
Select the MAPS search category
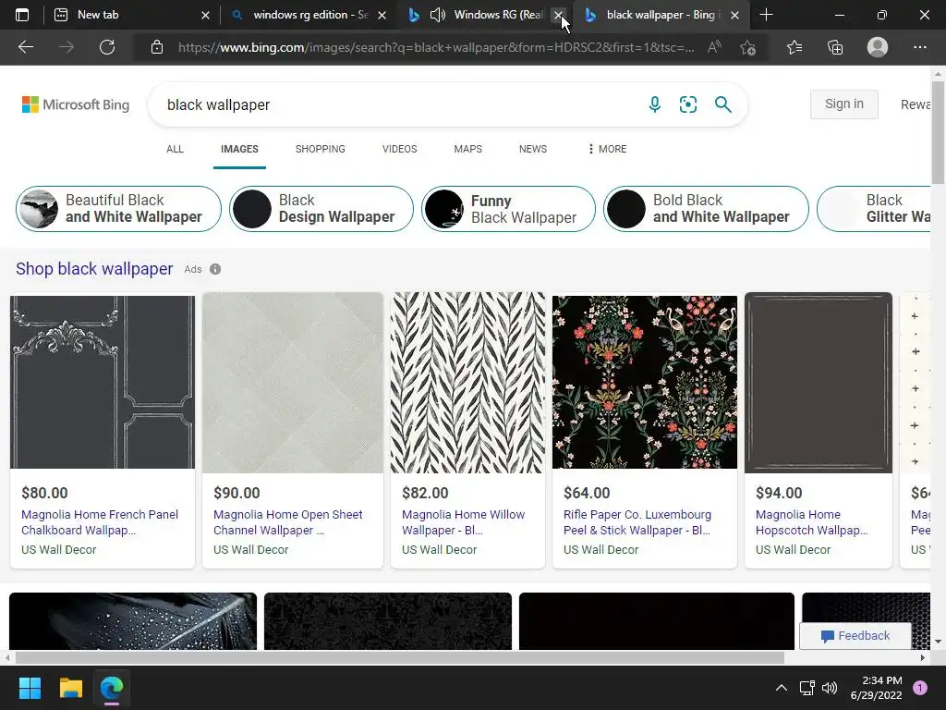point(468,149)
